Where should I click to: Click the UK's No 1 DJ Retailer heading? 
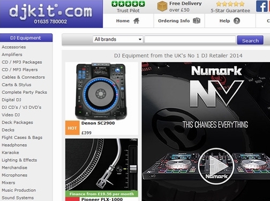point(178,56)
